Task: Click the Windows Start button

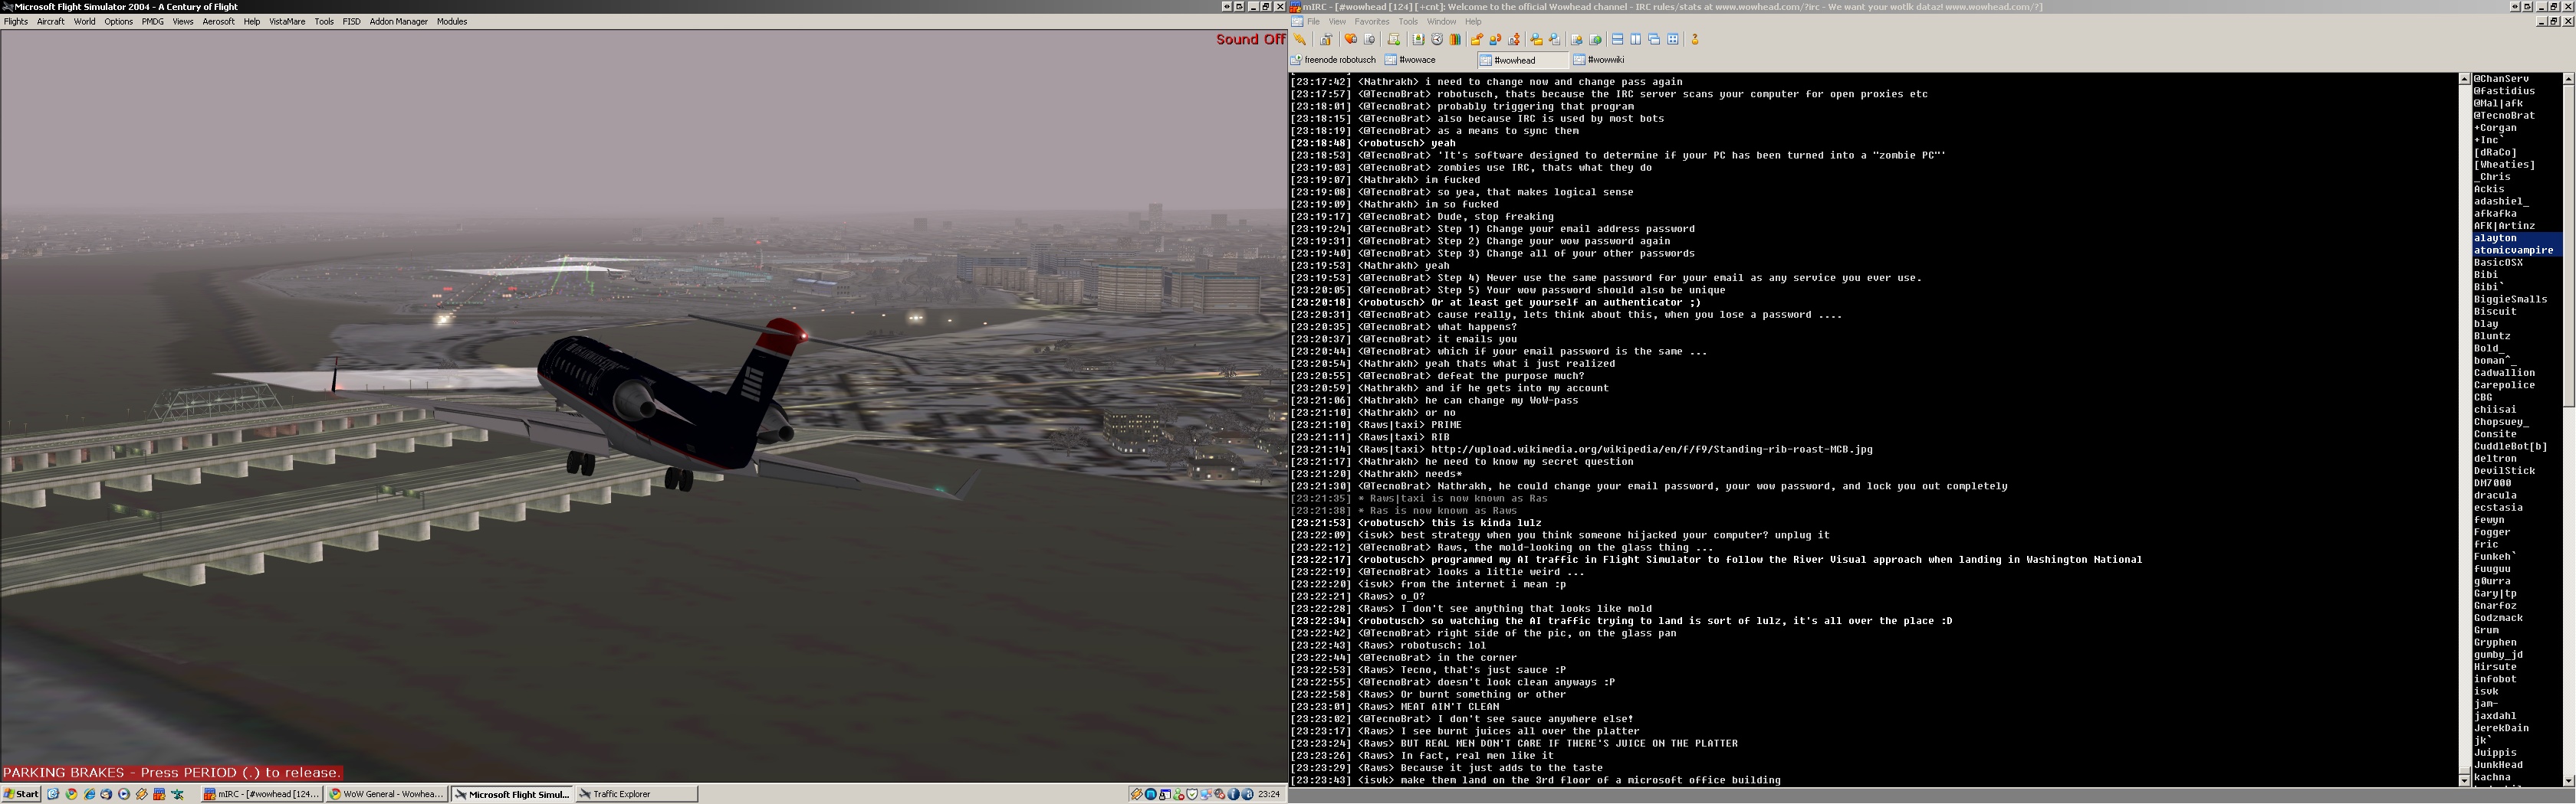Action: pyautogui.click(x=21, y=794)
